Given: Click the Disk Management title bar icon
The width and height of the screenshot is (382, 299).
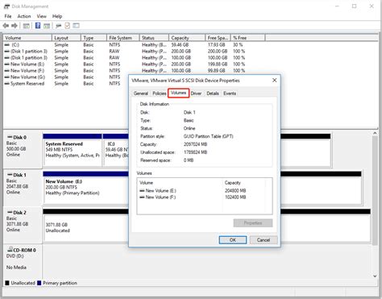Looking at the screenshot, I should tap(7, 6).
